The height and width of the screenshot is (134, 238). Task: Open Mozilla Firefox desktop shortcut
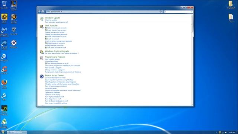tap(4, 84)
